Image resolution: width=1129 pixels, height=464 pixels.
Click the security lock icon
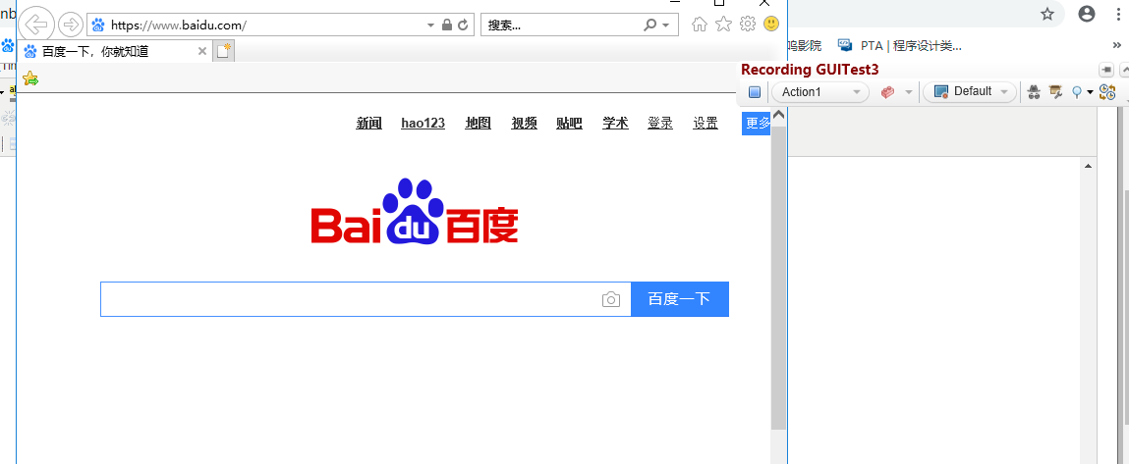click(x=446, y=26)
